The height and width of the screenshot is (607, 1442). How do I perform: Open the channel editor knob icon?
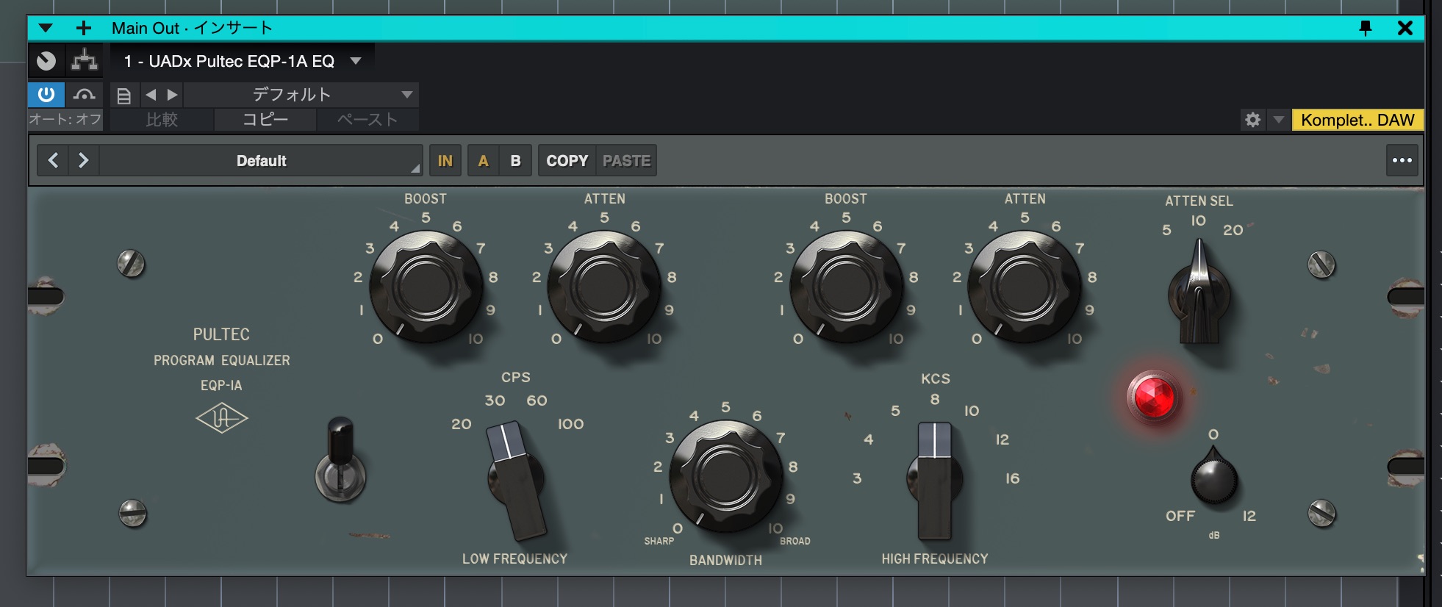[x=46, y=60]
